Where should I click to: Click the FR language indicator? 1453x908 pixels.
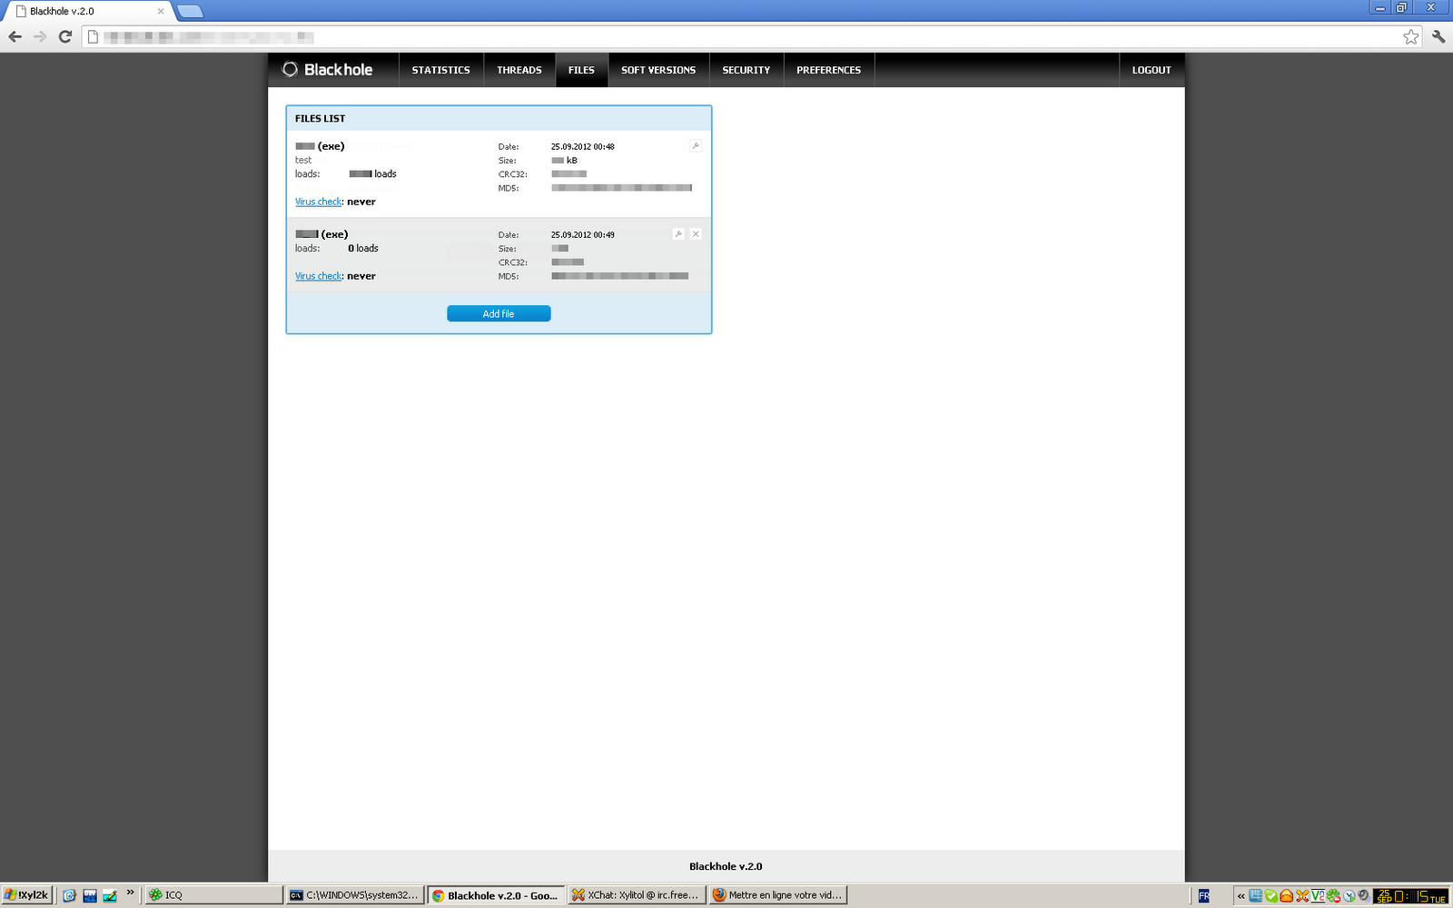coord(1204,896)
